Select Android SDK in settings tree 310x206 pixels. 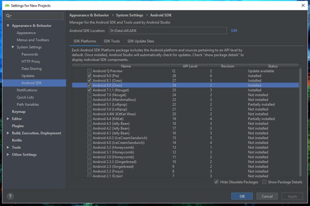(x=34, y=83)
